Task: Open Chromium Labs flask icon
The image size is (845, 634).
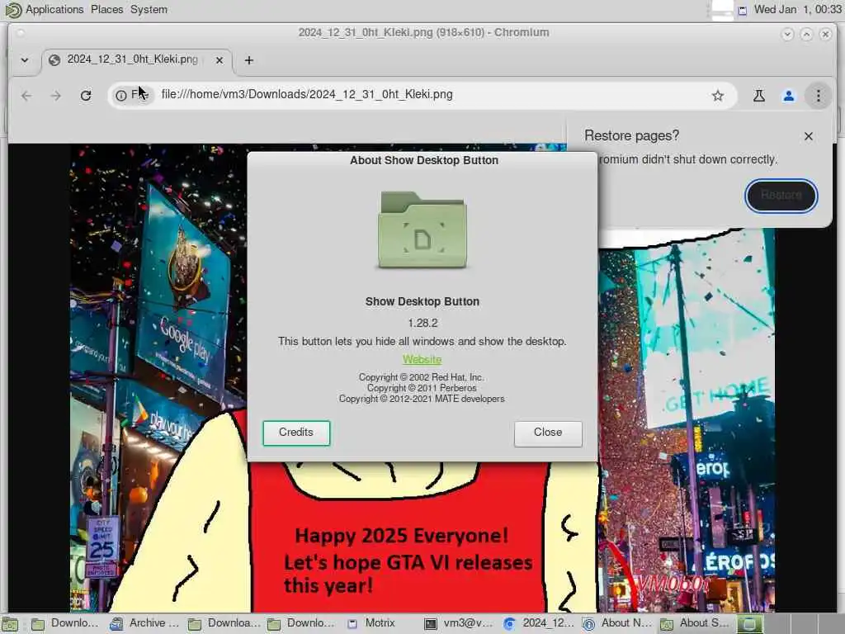Action: click(x=759, y=96)
